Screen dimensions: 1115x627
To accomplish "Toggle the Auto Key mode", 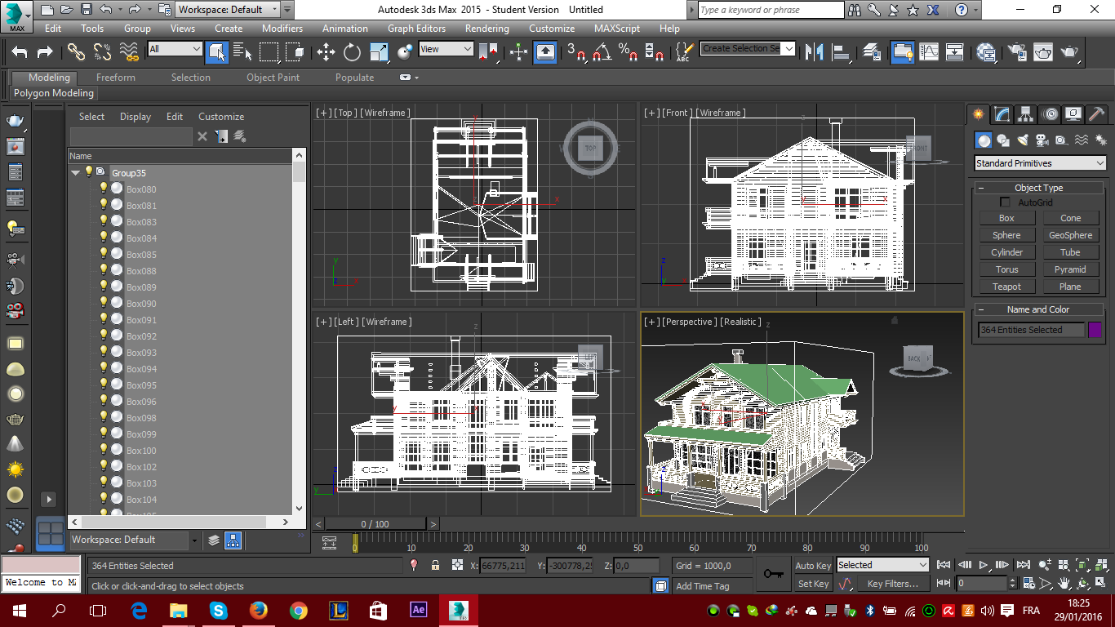I will (813, 566).
